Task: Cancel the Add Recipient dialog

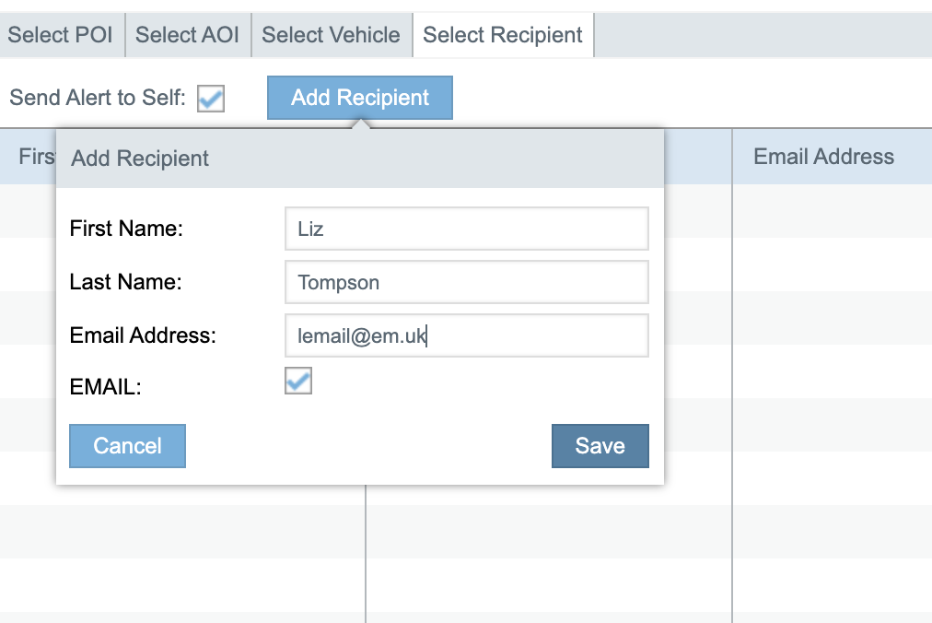Action: (127, 446)
